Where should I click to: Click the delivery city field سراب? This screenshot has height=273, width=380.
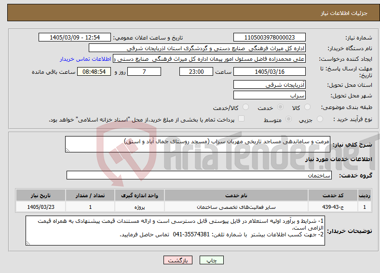pos(270,95)
